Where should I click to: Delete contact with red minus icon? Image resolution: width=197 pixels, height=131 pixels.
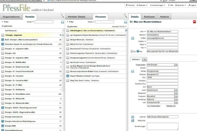pos(194,22)
